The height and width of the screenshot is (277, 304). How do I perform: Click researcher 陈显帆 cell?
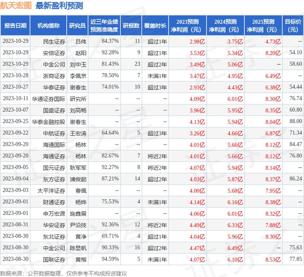(78, 248)
